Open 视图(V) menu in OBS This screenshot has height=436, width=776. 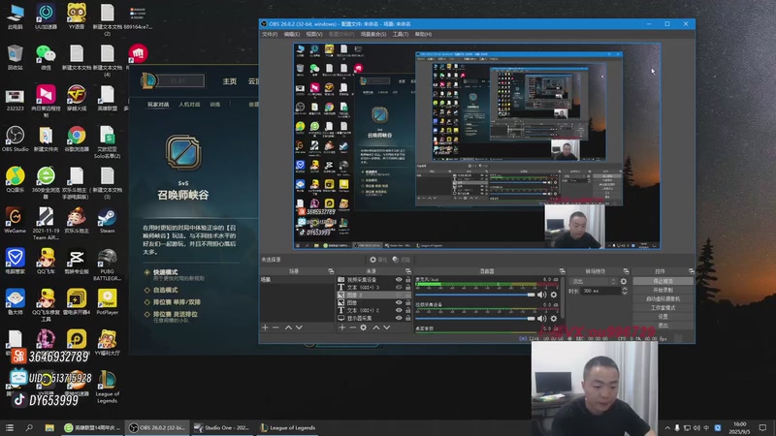click(313, 34)
